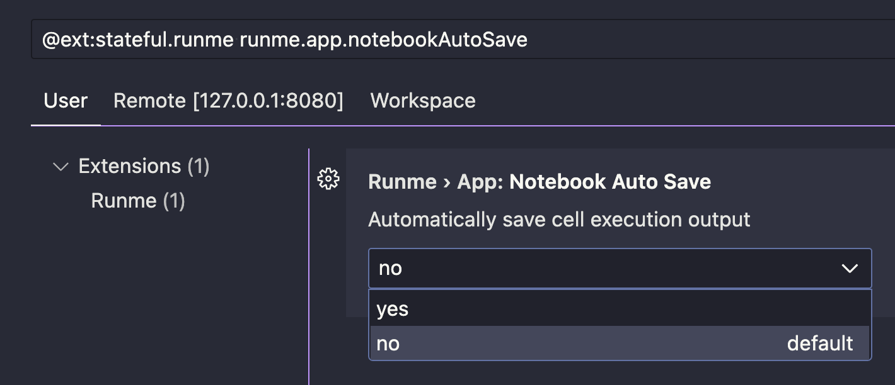Click the chevron arrow on the dropdown
Viewport: 895px width, 385px height.
850,269
